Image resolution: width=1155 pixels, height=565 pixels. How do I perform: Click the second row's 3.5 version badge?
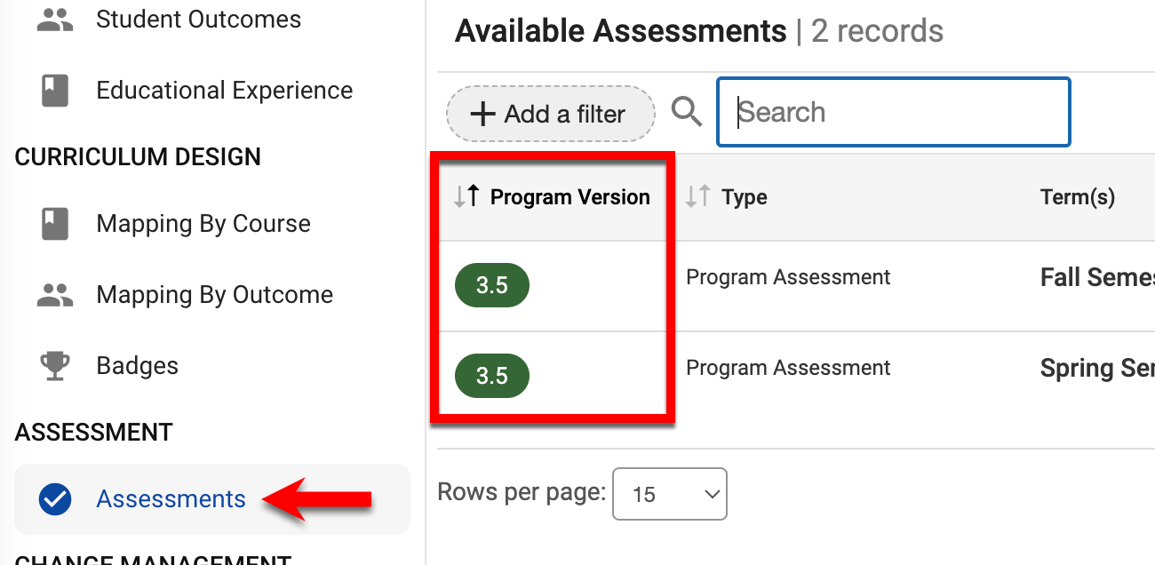click(492, 376)
